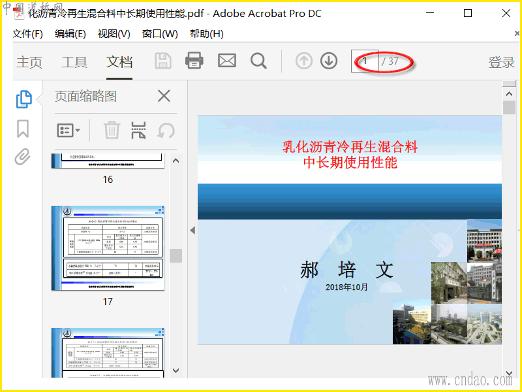
Task: Open the 文件(F) menu
Action: pyautogui.click(x=27, y=34)
